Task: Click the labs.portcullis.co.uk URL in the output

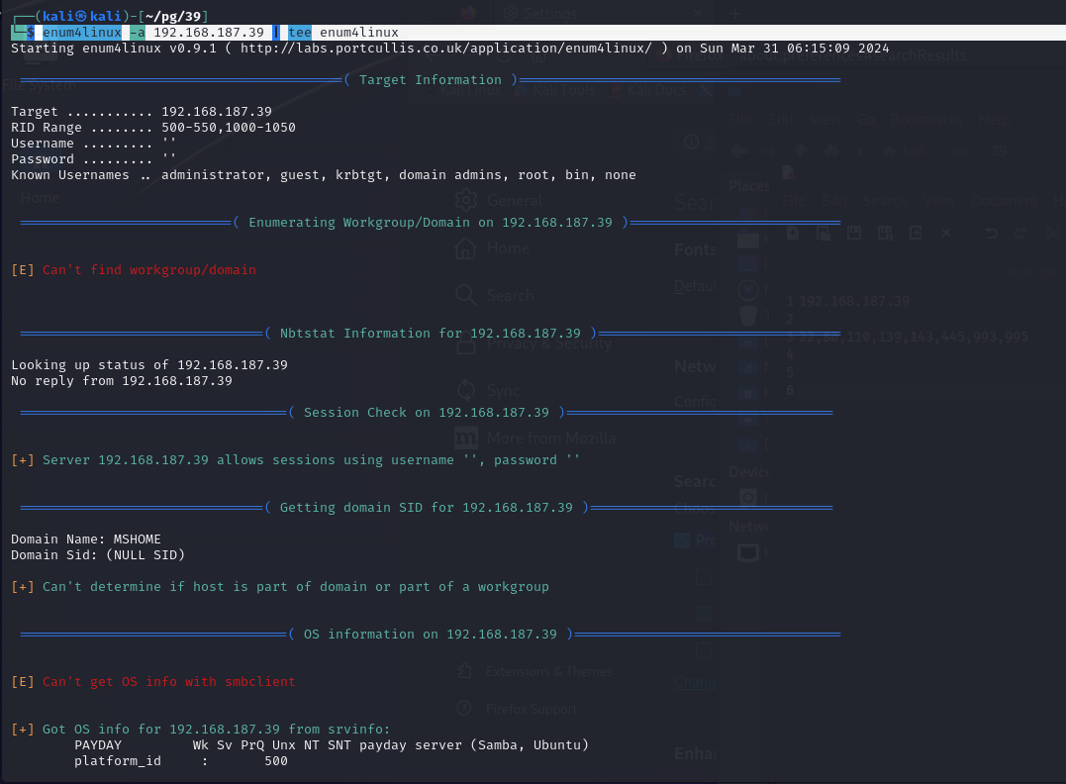Action: tap(446, 49)
